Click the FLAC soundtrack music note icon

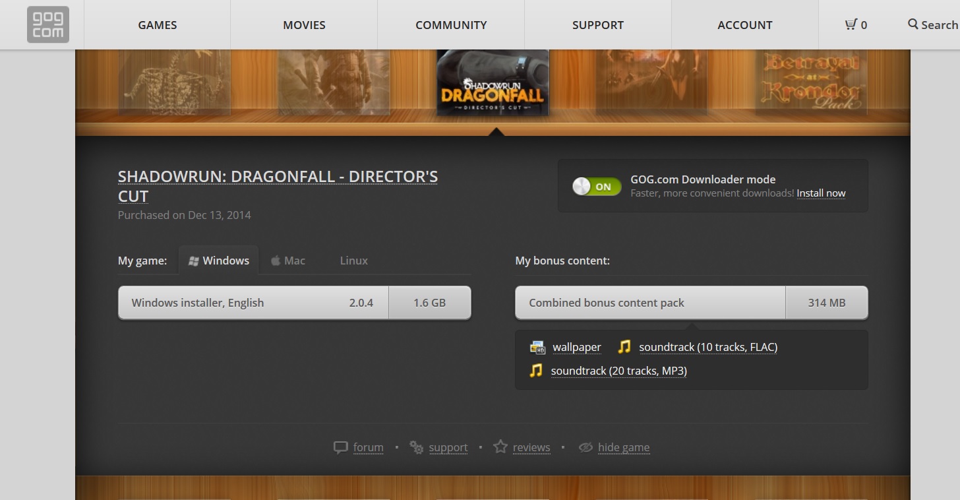pos(624,346)
